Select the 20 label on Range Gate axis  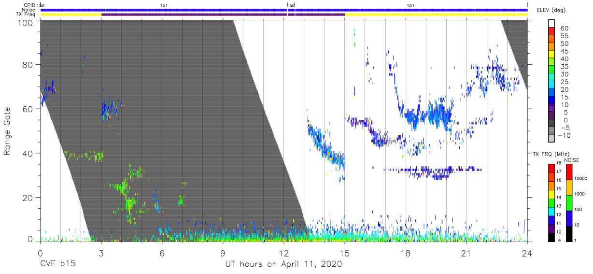click(x=28, y=198)
